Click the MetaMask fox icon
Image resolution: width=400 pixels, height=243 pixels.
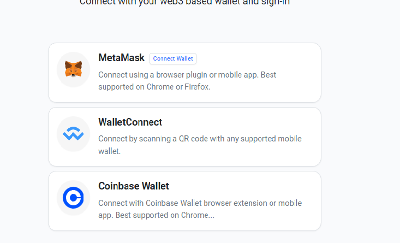(73, 69)
